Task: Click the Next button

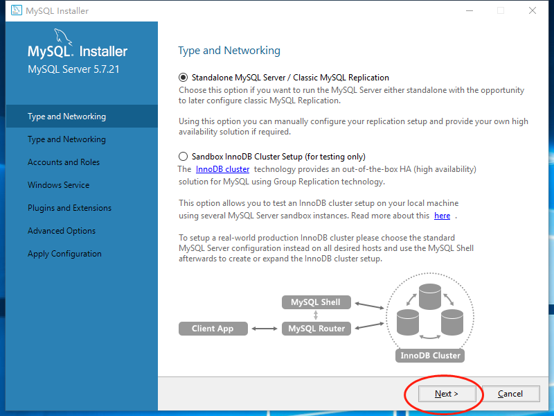Action: click(447, 394)
